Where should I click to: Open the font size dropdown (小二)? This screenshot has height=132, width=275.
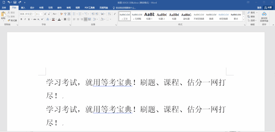pos(42,14)
